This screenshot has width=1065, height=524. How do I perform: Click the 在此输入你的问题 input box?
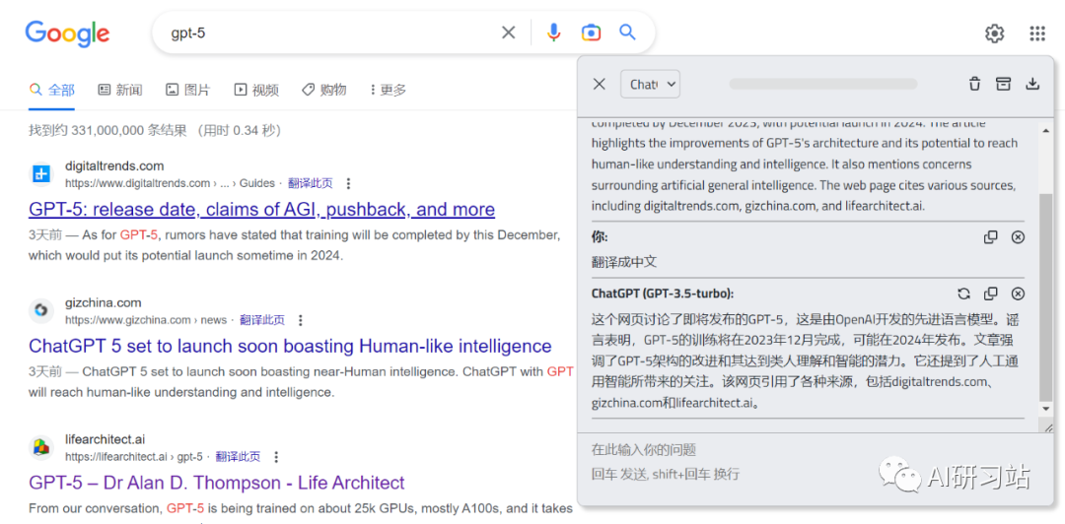[814, 462]
